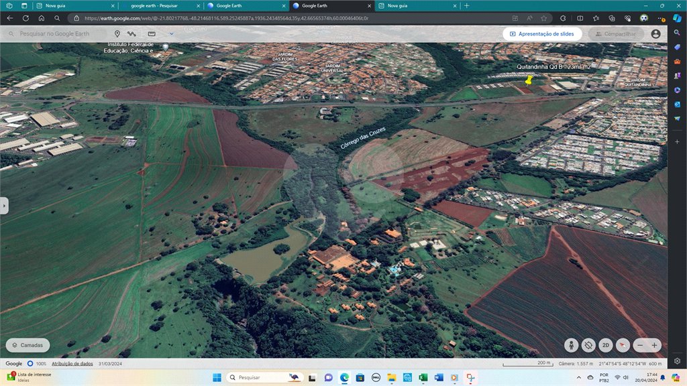
Task: Zoom in with the plus button
Action: coord(654,345)
